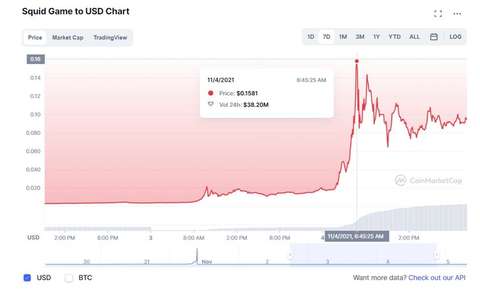The height and width of the screenshot is (289, 480).
Task: Open the TradingView tab
Action: [x=112, y=38]
